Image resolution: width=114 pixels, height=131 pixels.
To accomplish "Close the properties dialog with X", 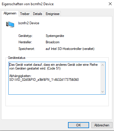I will pyautogui.click(x=110, y=4).
